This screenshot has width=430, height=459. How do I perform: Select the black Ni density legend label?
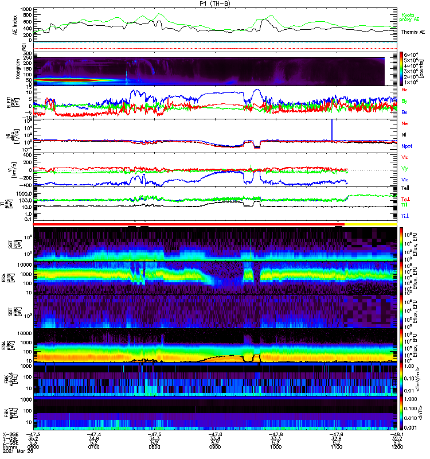coord(404,135)
